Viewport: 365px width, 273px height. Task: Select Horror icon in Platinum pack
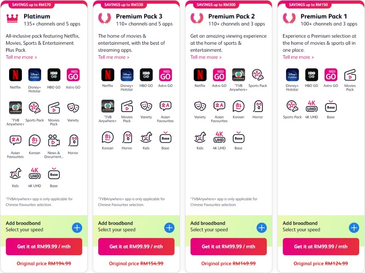tap(73, 140)
